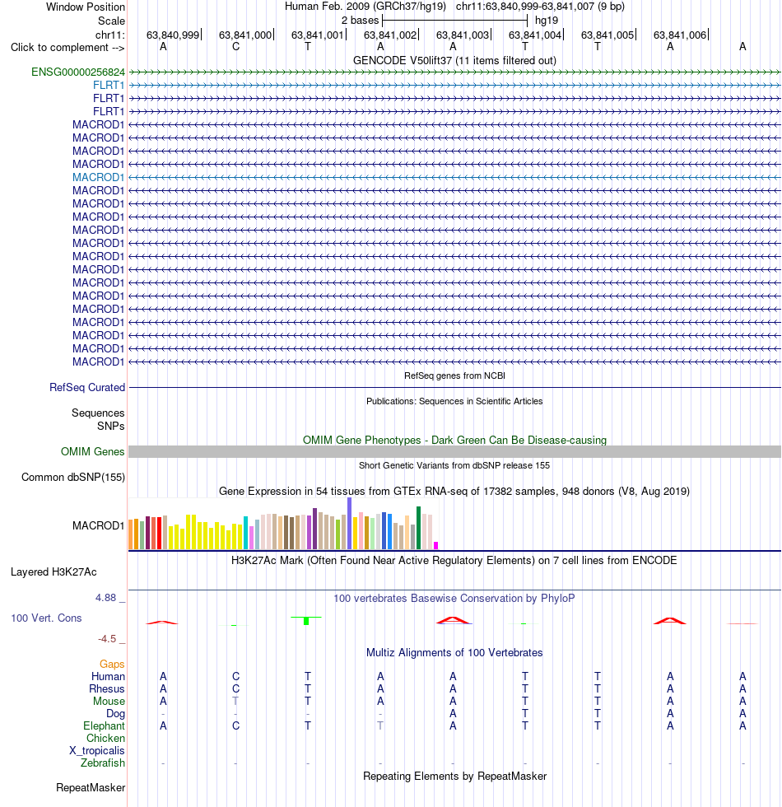The height and width of the screenshot is (807, 782).
Task: Click the gray OMIM Genes bar
Action: [454, 452]
